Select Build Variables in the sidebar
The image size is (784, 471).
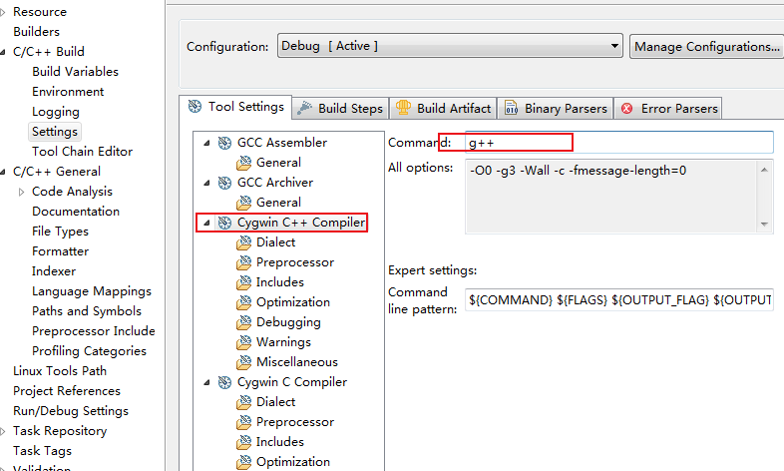[x=76, y=72]
